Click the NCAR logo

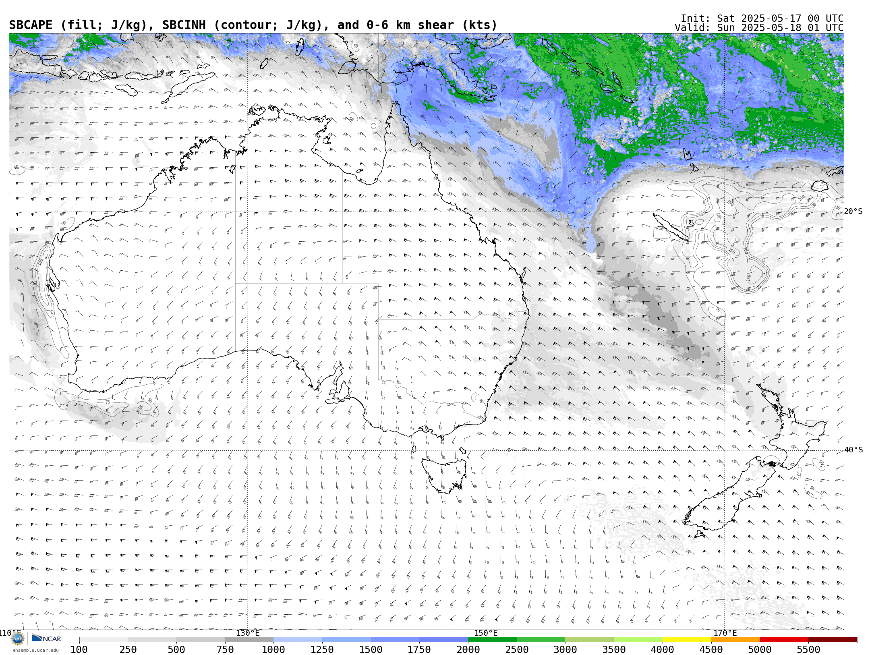tap(46, 638)
